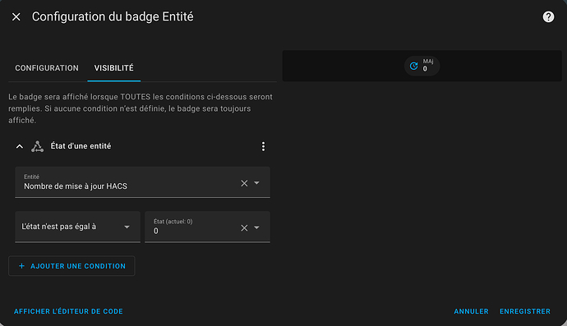Image resolution: width=567 pixels, height=326 pixels.
Task: Click the entity state condition icon
Action: [x=37, y=146]
